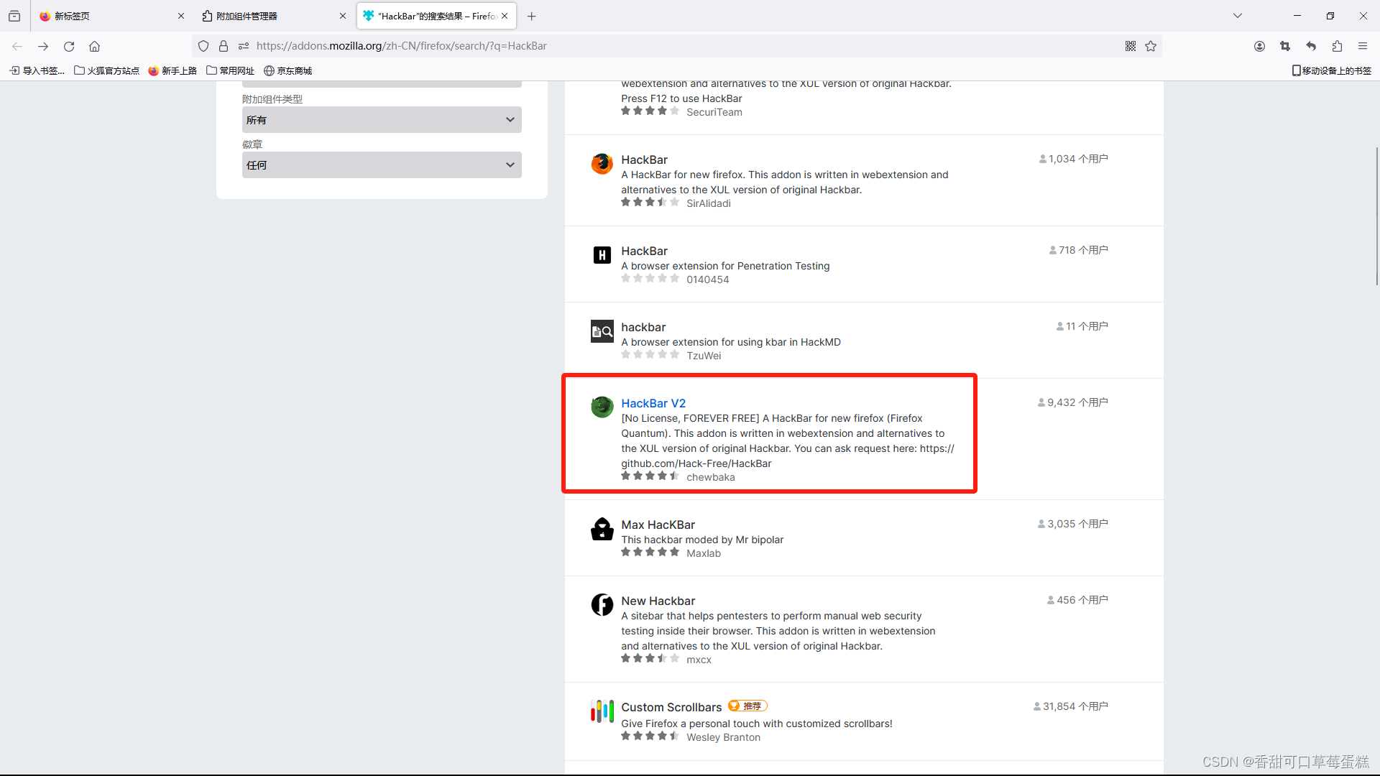This screenshot has width=1380, height=776.
Task: Click author name Wesley Branton
Action: tap(723, 737)
